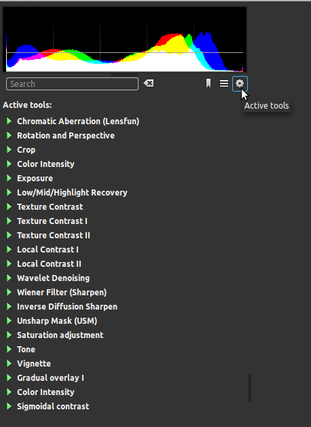Open Local Contrast I tool
Screen dimensions: 311x427
coord(48,249)
